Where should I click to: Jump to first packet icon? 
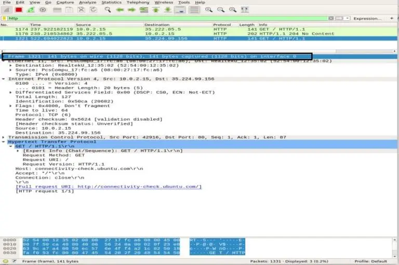[156, 10]
